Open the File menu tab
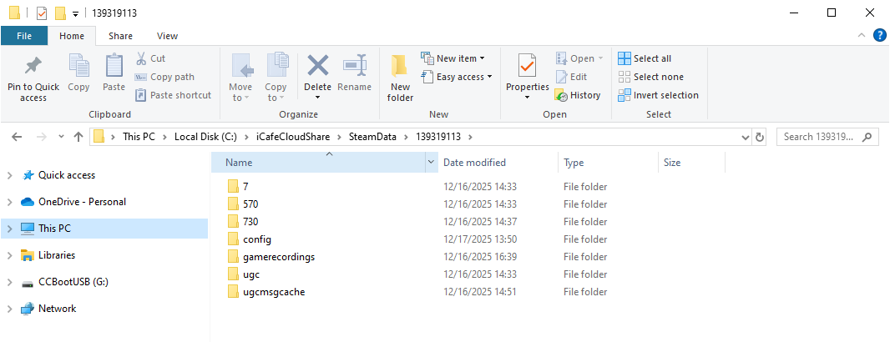 point(24,36)
